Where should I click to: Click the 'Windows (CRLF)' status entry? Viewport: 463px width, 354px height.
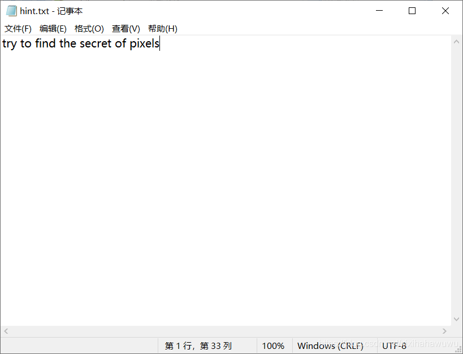click(330, 346)
